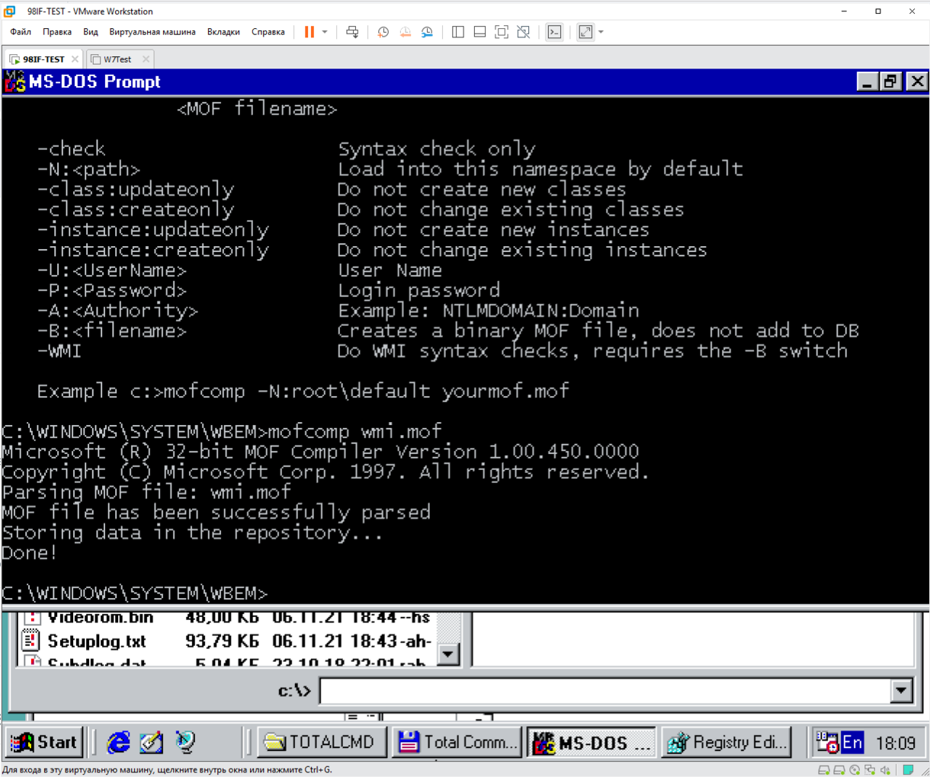The image size is (930, 777).
Task: Enter full screen mode via toolbar icon
Action: click(x=501, y=32)
